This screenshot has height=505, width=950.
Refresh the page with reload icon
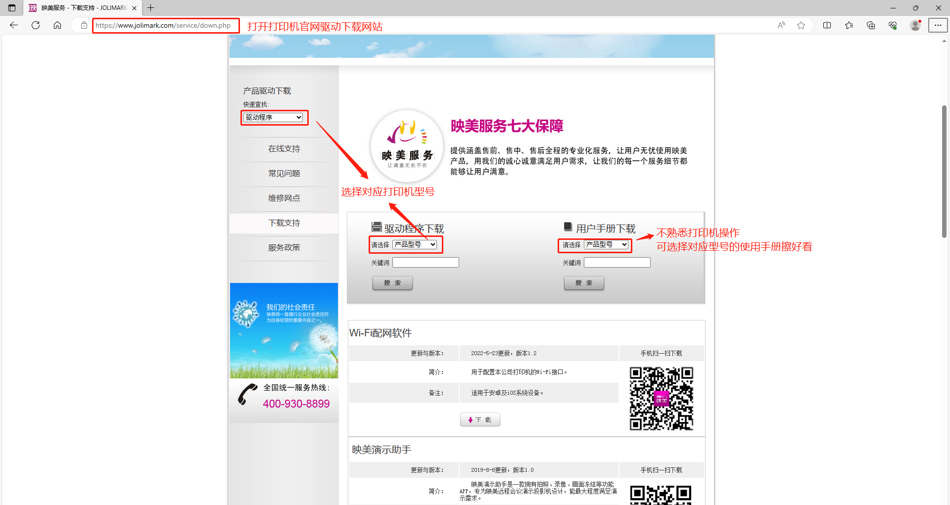click(x=36, y=25)
